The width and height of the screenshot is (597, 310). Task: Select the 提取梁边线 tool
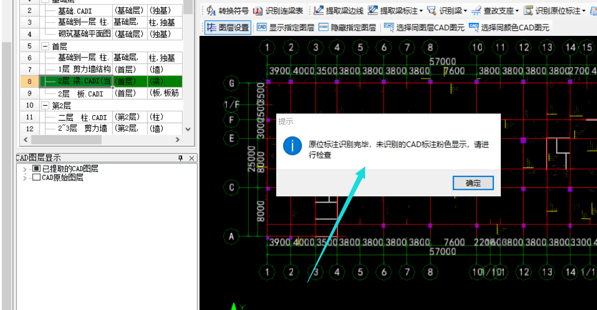click(x=339, y=10)
